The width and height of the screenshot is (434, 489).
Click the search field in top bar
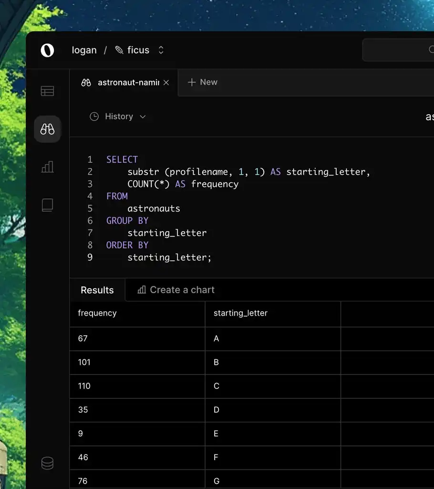[x=401, y=50]
